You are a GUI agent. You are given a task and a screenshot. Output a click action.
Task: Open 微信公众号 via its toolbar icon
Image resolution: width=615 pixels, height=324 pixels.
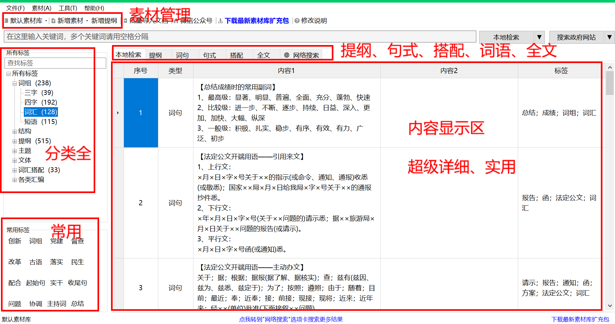pos(176,21)
